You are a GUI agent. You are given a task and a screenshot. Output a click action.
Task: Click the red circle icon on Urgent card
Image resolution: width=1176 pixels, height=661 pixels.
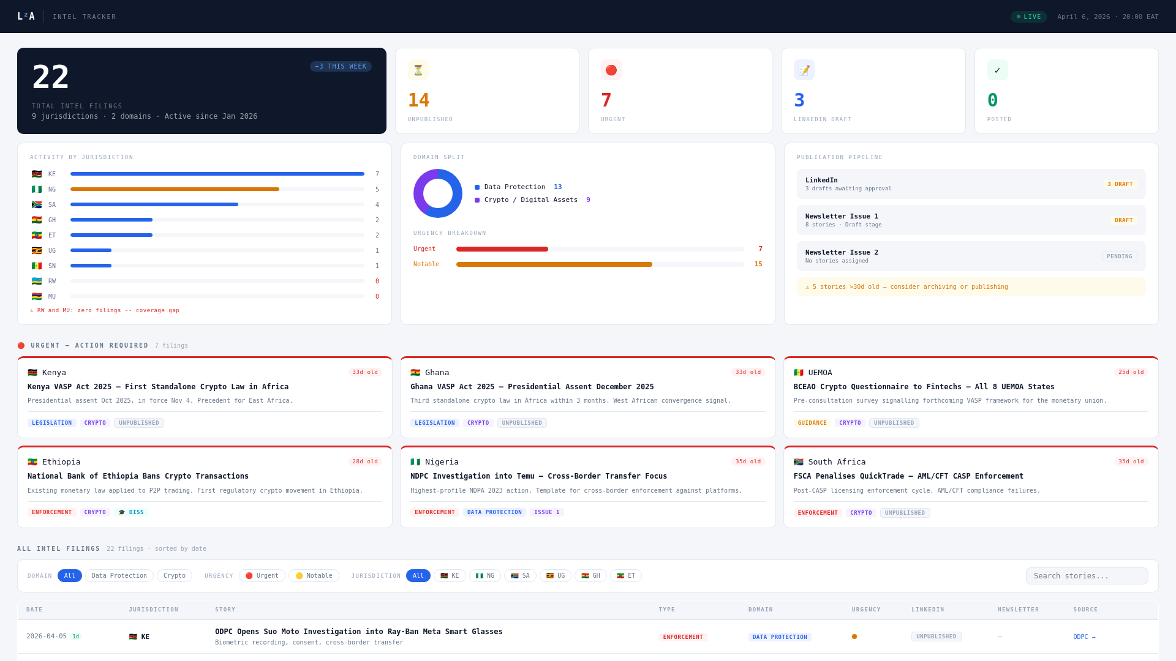(611, 70)
